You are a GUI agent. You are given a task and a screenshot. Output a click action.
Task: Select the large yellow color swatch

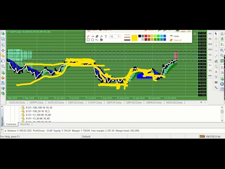pyautogui.click(x=134, y=38)
